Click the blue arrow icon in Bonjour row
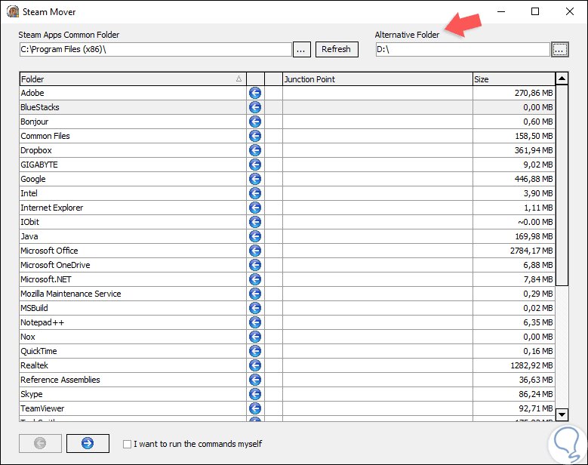 click(255, 122)
